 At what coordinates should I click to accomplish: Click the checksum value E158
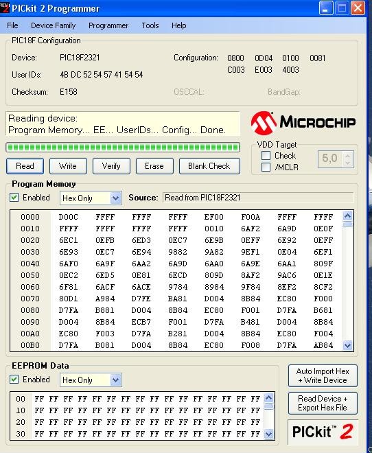click(69, 92)
